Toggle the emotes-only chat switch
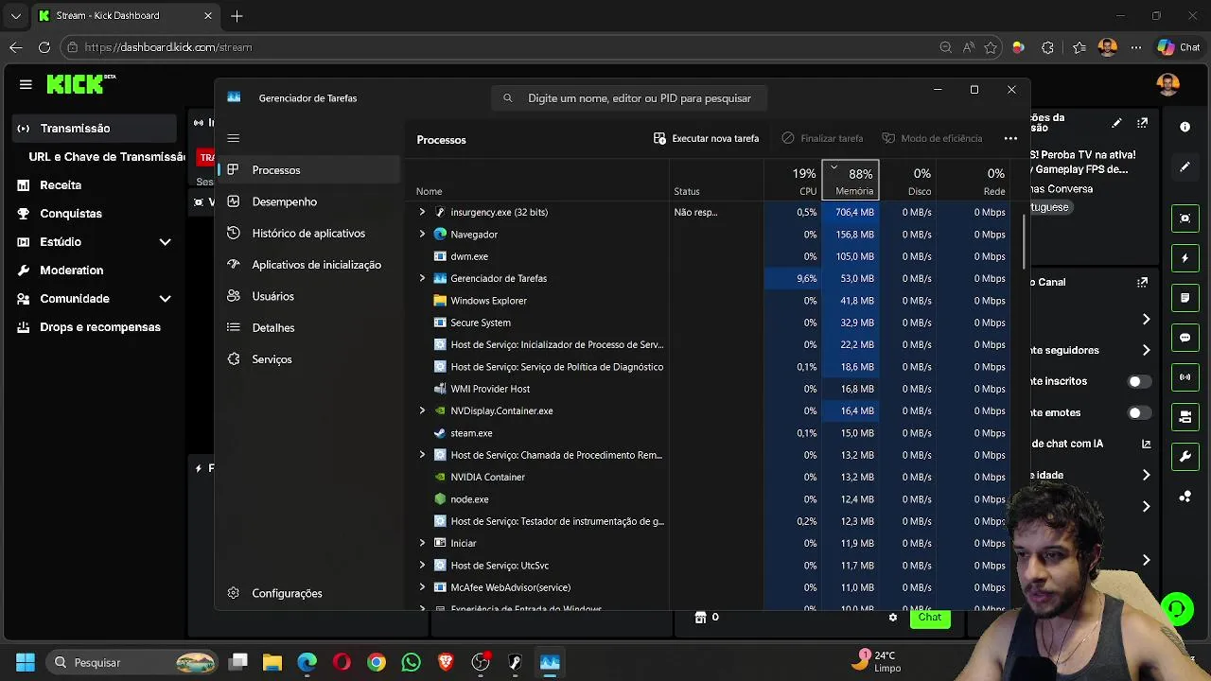Viewport: 1211px width, 681px height. [1140, 412]
